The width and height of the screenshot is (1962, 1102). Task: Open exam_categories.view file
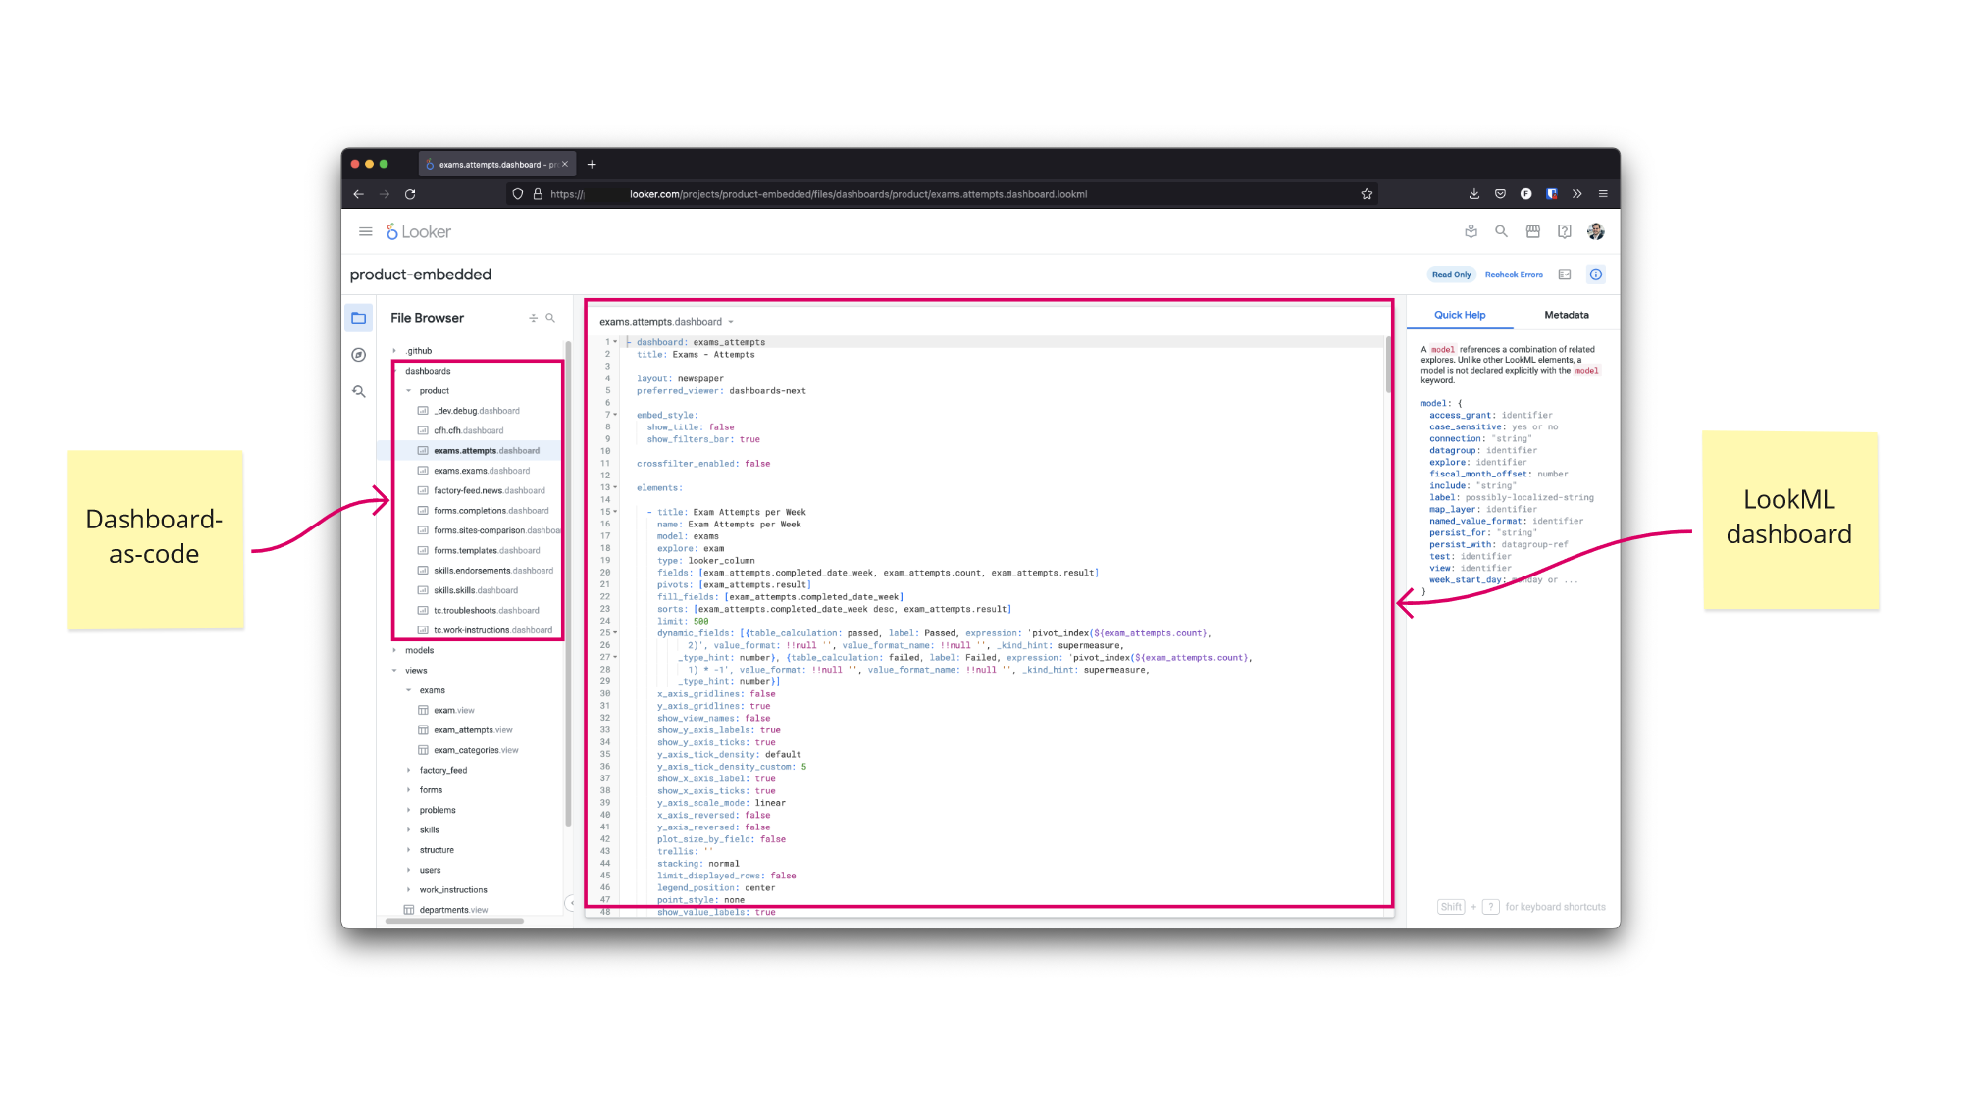(x=476, y=750)
